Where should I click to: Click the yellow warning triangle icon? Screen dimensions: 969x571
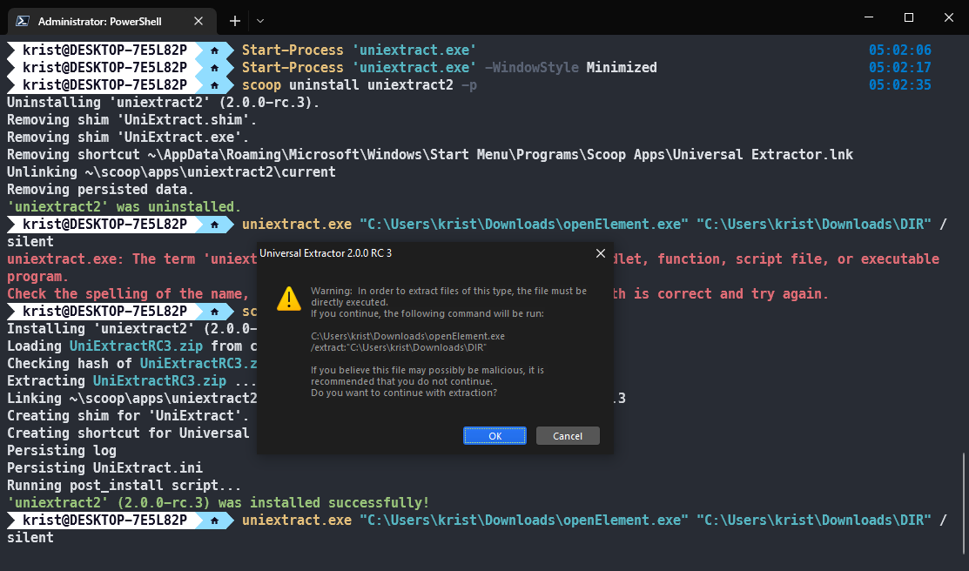(x=288, y=299)
